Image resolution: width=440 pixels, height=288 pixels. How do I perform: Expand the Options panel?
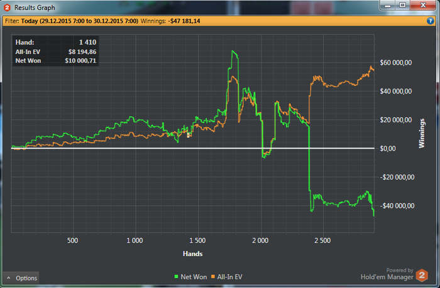pyautogui.click(x=21, y=278)
